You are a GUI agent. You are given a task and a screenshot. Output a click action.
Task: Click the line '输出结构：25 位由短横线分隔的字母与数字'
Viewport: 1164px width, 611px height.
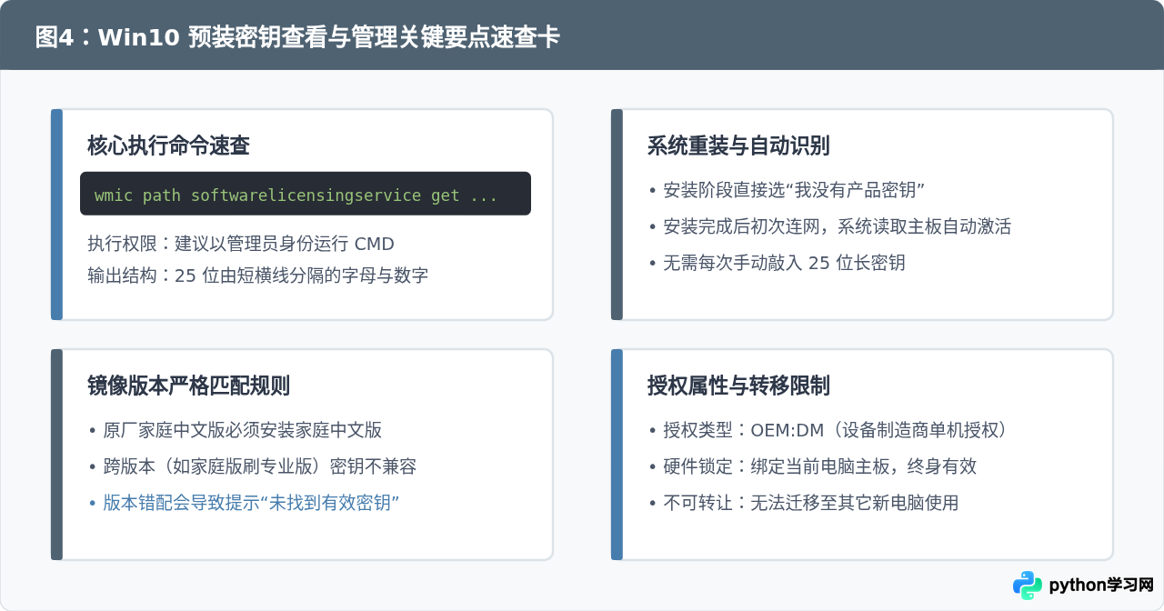tap(258, 275)
